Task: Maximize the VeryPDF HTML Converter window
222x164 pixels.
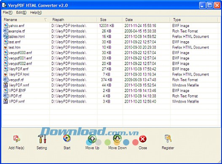Action: coord(210,5)
